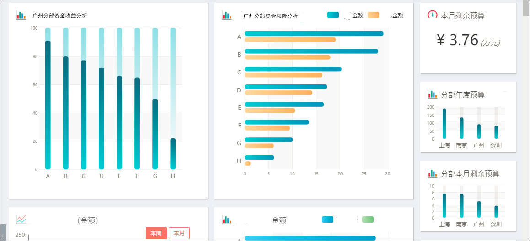Toggle the blue legend series in bottom chart

tap(327, 220)
